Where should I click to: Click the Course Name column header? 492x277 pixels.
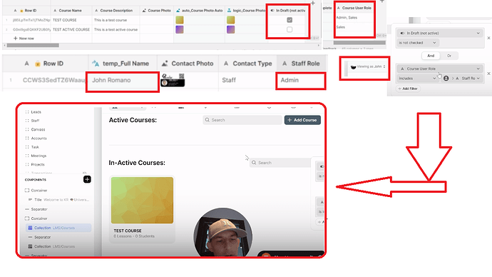coord(71,11)
